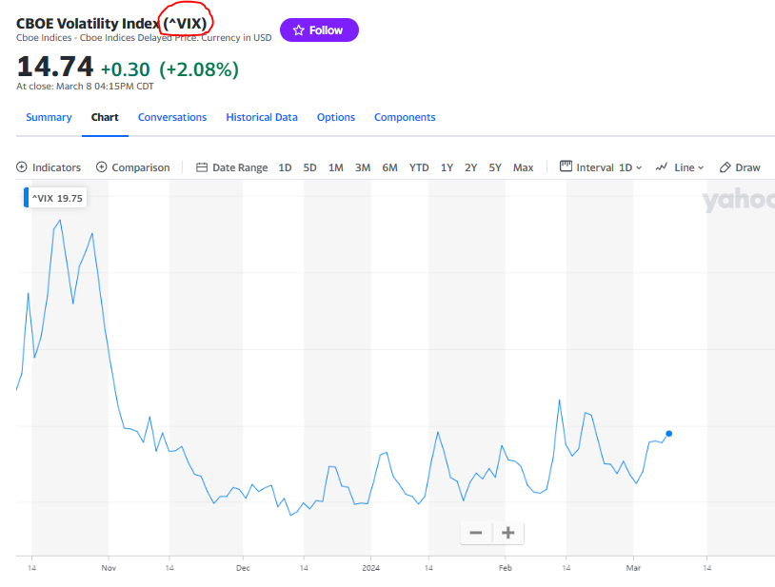
Task: Click the 'At close: March 8' timestamp
Action: (85, 87)
